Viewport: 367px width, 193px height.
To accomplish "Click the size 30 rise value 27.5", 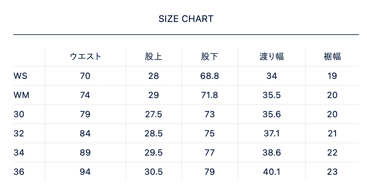I will click(x=153, y=114).
